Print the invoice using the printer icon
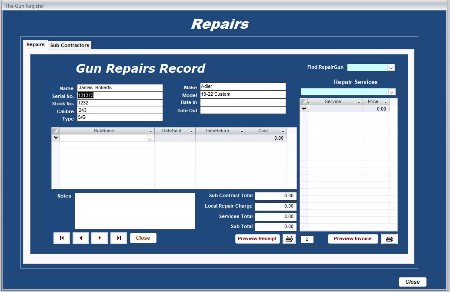This screenshot has width=450, height=292. pos(389,238)
